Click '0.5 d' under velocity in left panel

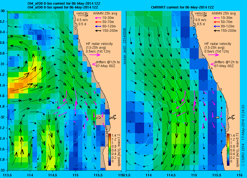click(82, 24)
